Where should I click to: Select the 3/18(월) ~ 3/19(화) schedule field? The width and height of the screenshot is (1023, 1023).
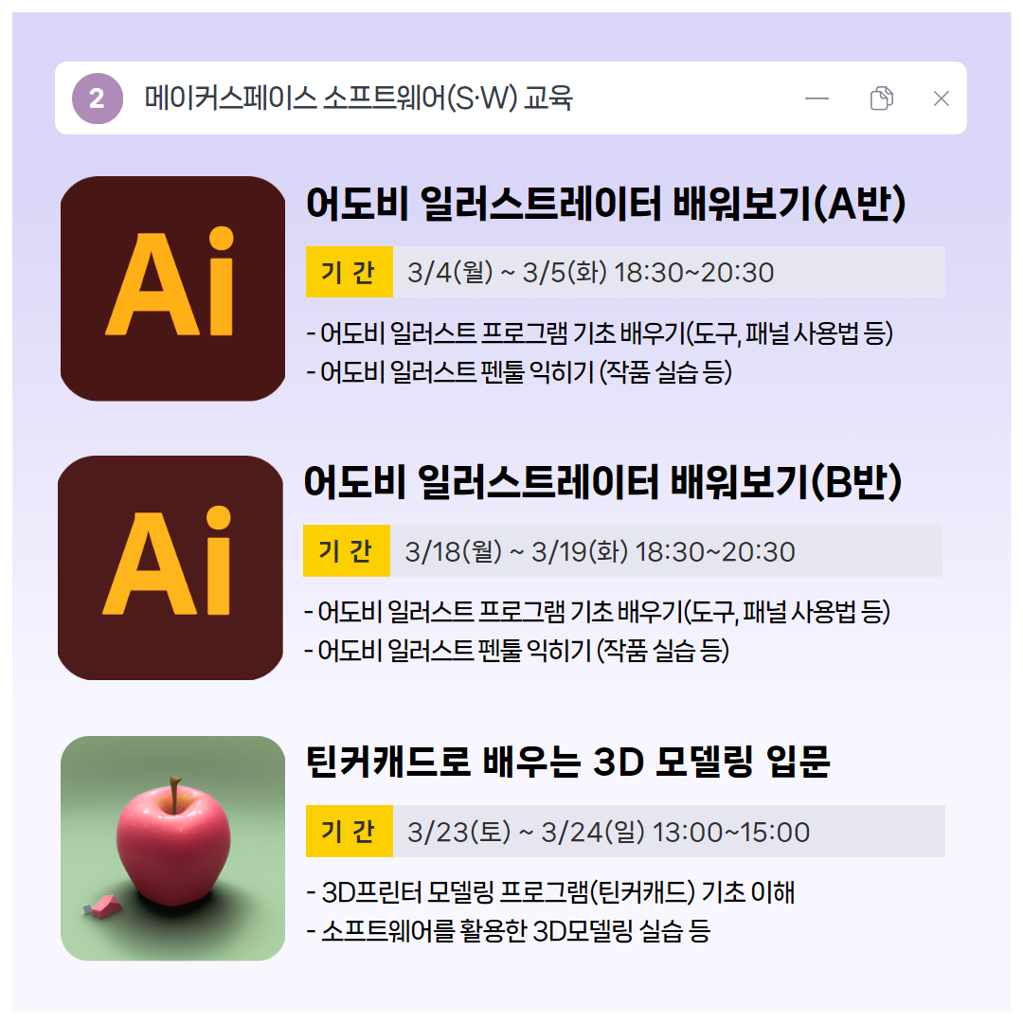[666, 551]
